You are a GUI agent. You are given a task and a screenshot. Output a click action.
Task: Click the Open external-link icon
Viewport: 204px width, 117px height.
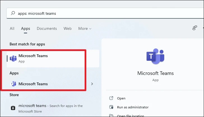tap(111, 98)
